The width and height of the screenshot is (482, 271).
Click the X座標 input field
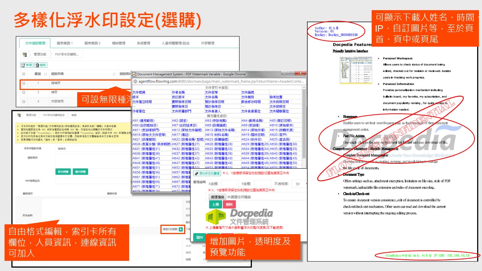(230, 184)
